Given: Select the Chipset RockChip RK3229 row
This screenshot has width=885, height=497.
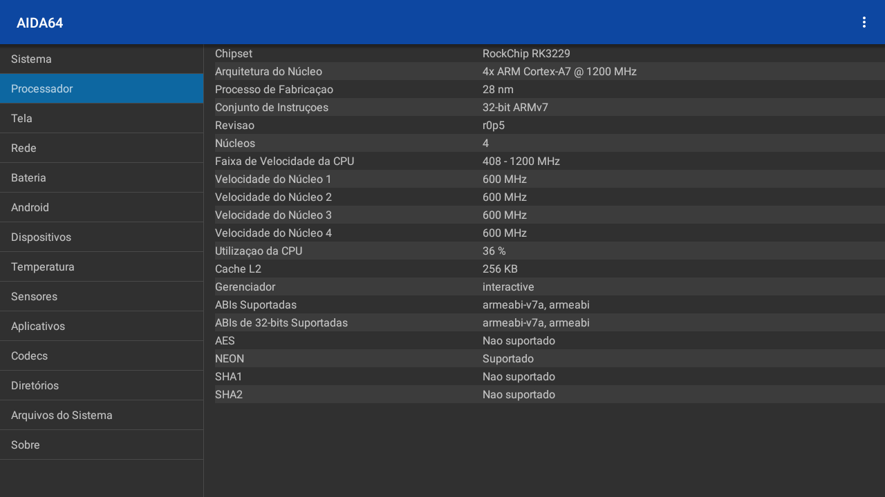Looking at the screenshot, I should [544, 54].
